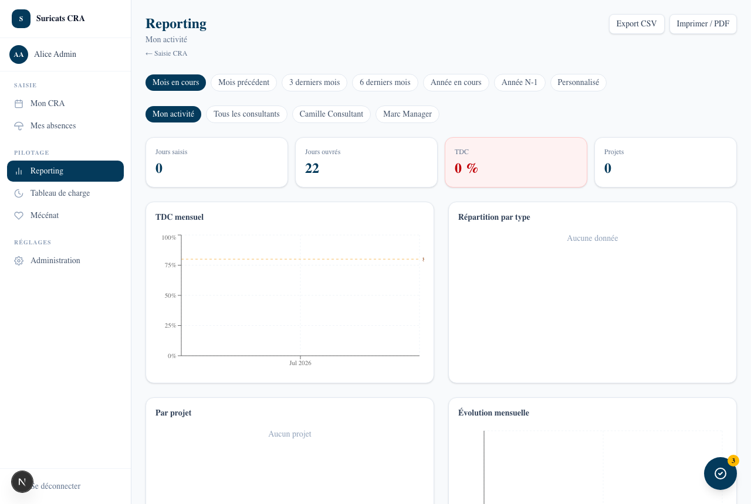Select the Mois en cours period
Screen dimensions: 751x504
(x=175, y=83)
